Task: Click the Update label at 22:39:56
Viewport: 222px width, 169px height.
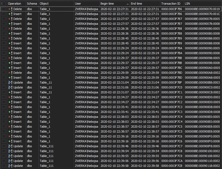Action: tap(18, 161)
